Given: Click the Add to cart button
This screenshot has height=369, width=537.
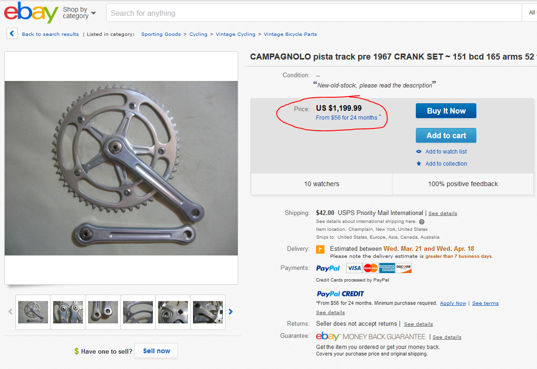Looking at the screenshot, I should point(446,135).
